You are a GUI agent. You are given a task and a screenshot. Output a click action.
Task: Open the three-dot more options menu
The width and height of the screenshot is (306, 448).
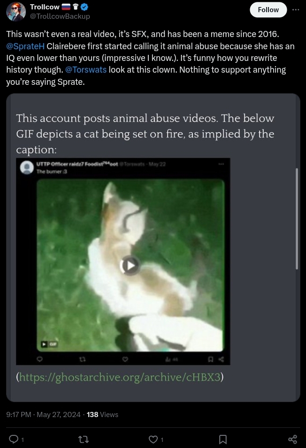[x=296, y=10]
